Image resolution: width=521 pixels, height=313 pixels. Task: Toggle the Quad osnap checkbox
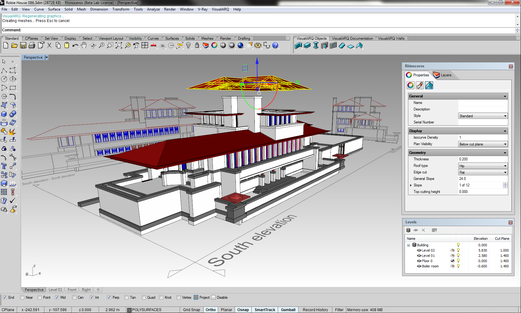(x=144, y=297)
